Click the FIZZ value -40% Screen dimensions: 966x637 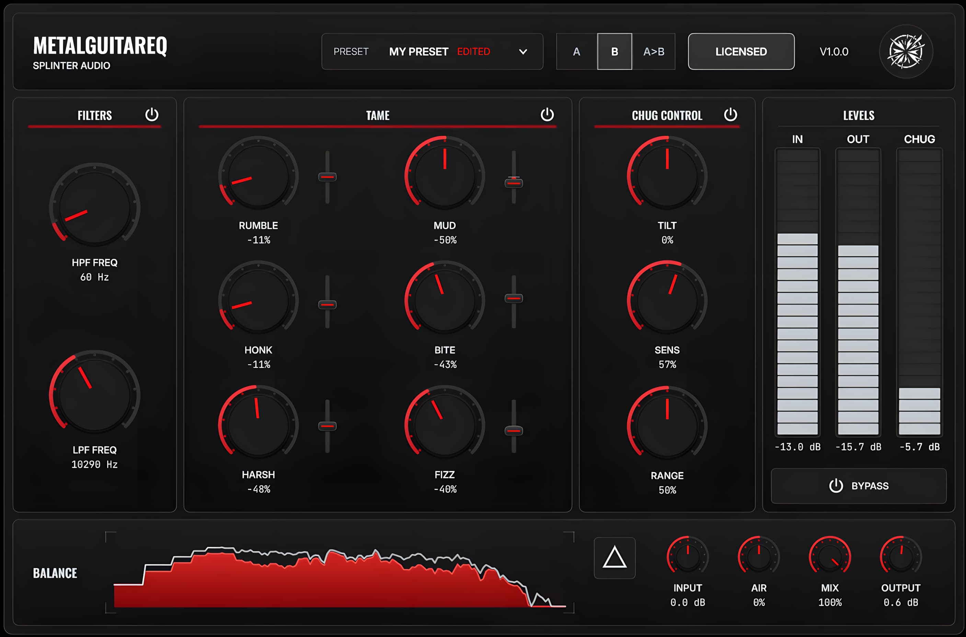click(445, 489)
